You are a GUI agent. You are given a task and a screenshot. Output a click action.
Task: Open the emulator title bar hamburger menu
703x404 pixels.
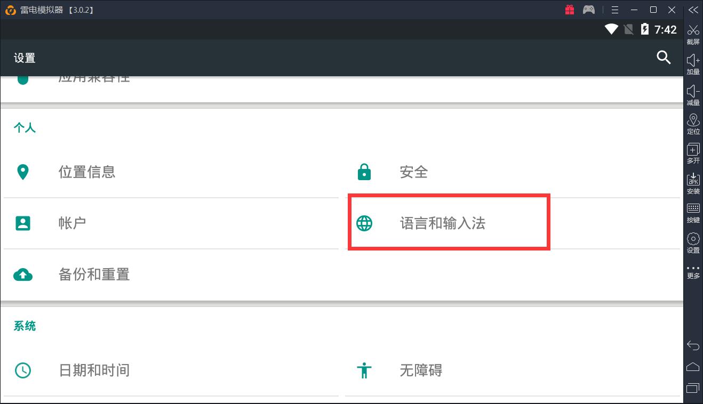pyautogui.click(x=615, y=10)
